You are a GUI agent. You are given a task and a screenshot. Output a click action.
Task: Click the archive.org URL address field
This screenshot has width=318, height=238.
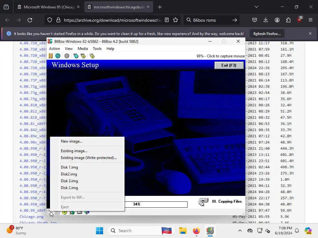click(x=112, y=20)
